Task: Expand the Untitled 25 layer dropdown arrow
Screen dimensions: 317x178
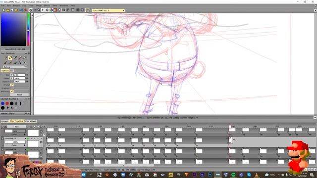Action: pyautogui.click(x=25, y=138)
